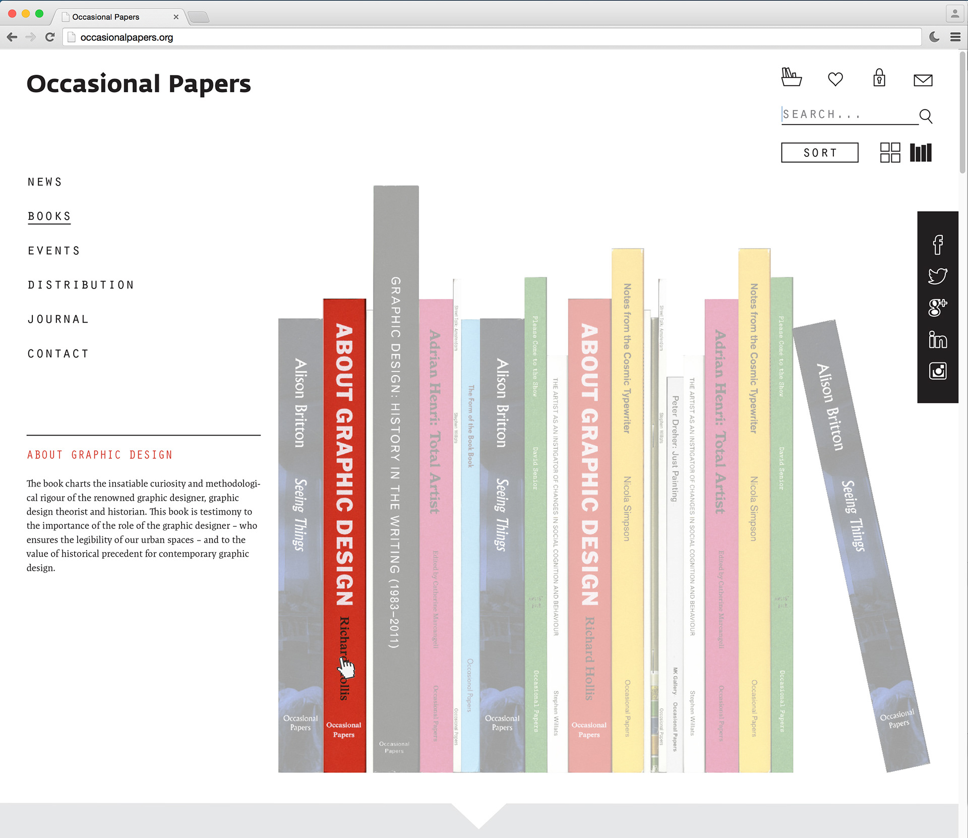Open the DISTRIBUTION menu item
This screenshot has width=968, height=838.
tap(81, 285)
